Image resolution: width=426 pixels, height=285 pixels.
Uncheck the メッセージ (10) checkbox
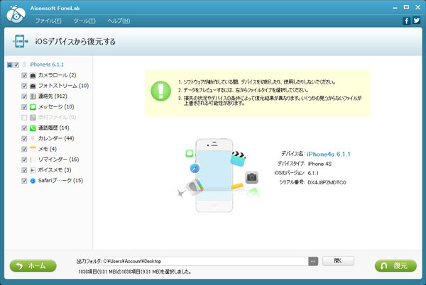coord(24,107)
